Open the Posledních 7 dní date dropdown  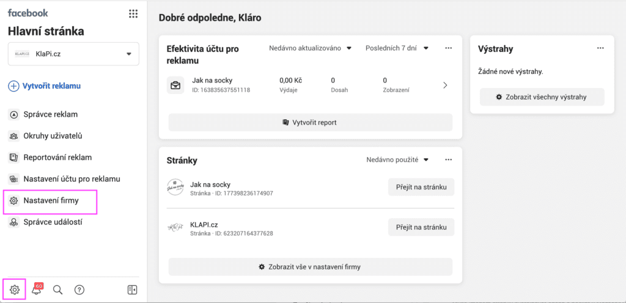(397, 48)
